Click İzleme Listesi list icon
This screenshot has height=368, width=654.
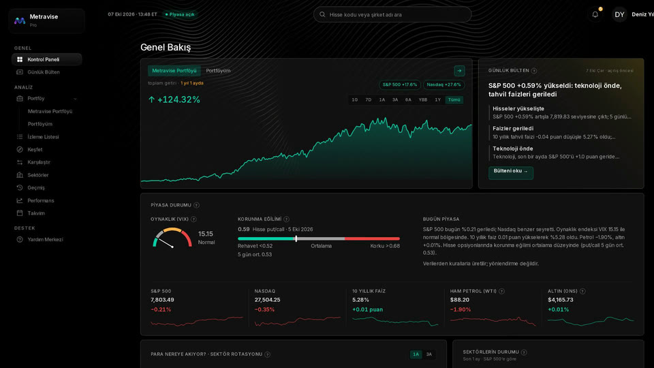coord(20,137)
